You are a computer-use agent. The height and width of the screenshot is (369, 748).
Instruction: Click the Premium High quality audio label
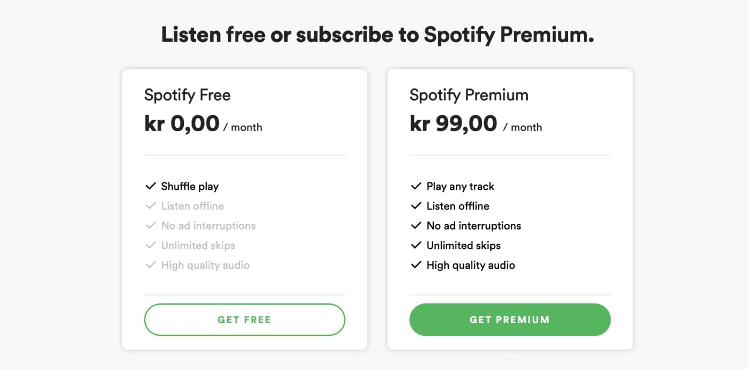[471, 265]
